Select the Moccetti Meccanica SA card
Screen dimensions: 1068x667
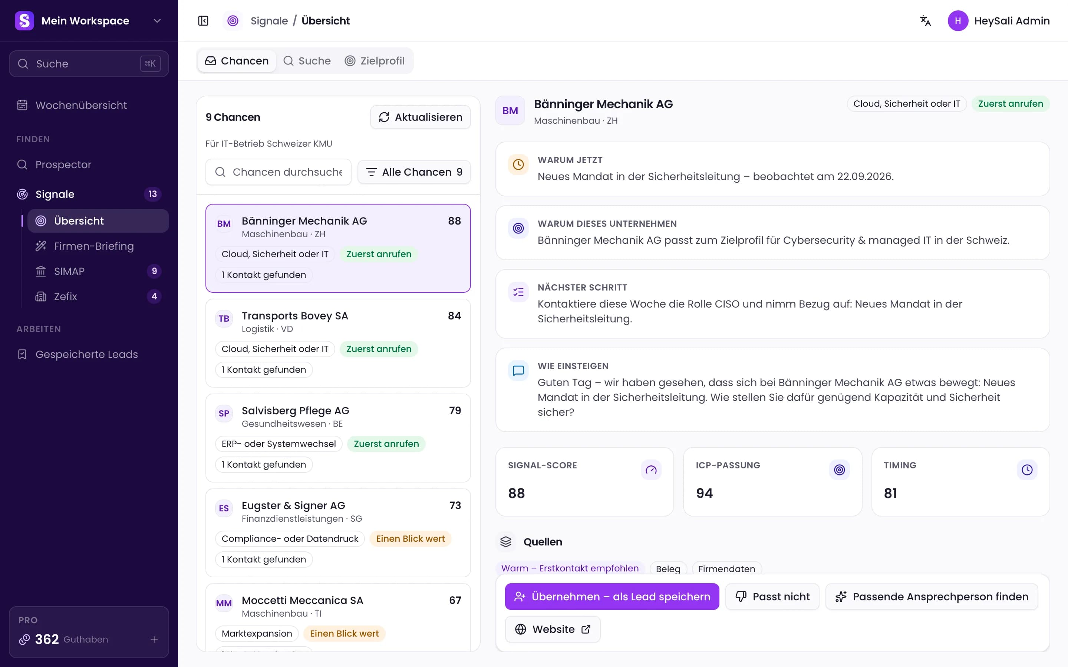click(338, 618)
